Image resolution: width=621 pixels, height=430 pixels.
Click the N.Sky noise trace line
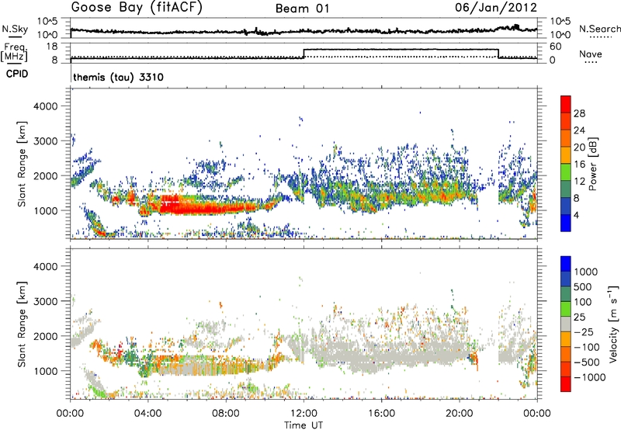(304, 30)
